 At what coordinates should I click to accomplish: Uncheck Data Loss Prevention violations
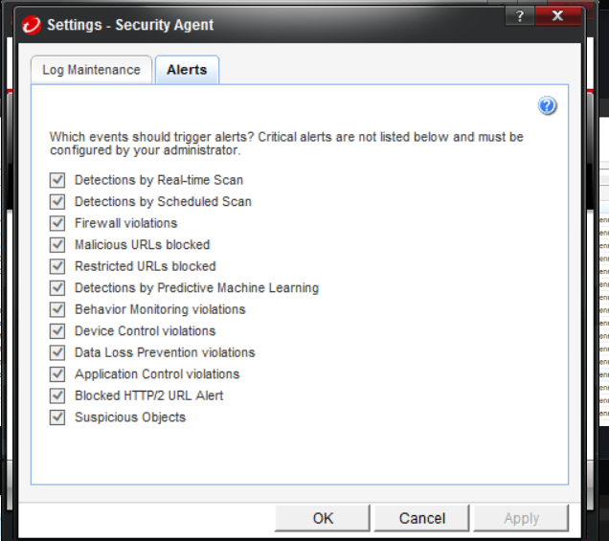pos(58,352)
